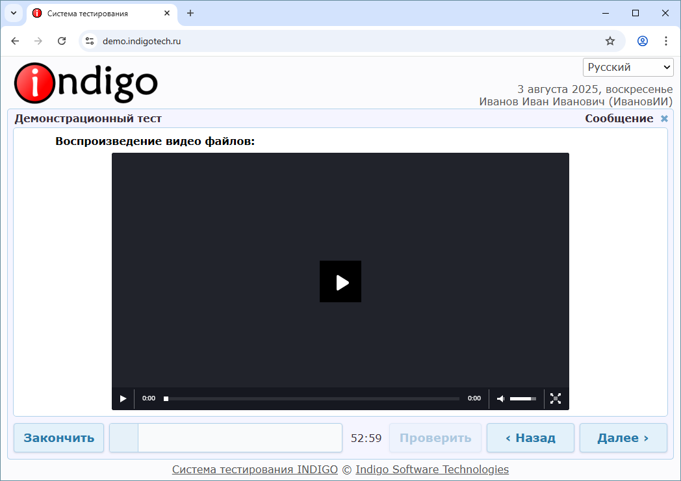Click the address bar URL demo.indigotech.ru
This screenshot has width=681, height=481.
click(142, 42)
